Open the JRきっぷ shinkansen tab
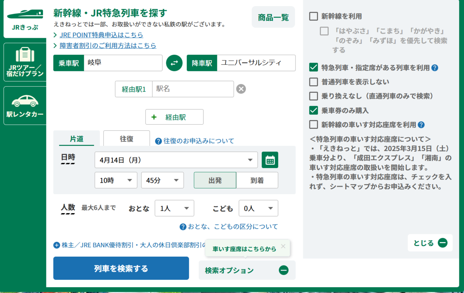 pyautogui.click(x=25, y=20)
